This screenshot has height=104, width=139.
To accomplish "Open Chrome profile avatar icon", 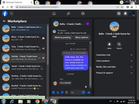I will [132, 7].
